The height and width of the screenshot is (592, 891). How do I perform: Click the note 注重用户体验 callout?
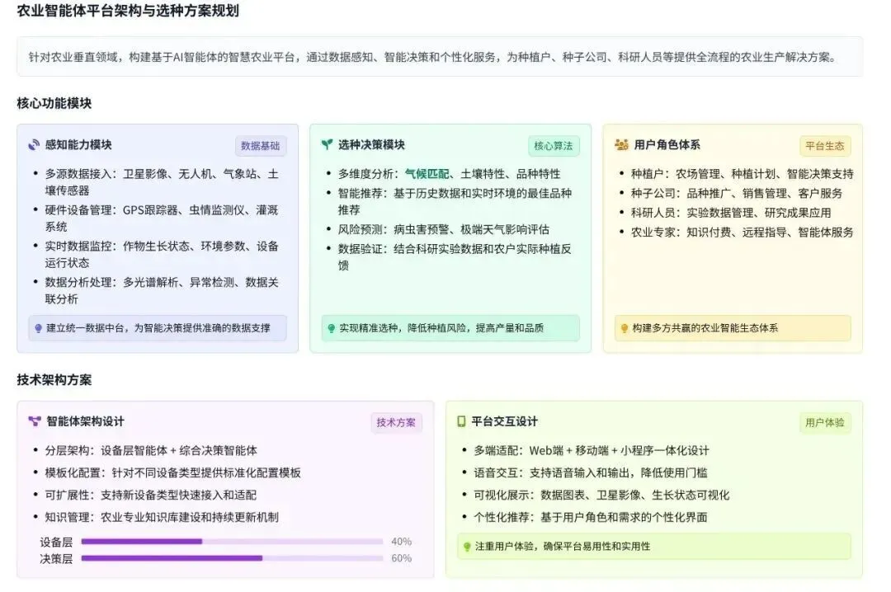654,547
